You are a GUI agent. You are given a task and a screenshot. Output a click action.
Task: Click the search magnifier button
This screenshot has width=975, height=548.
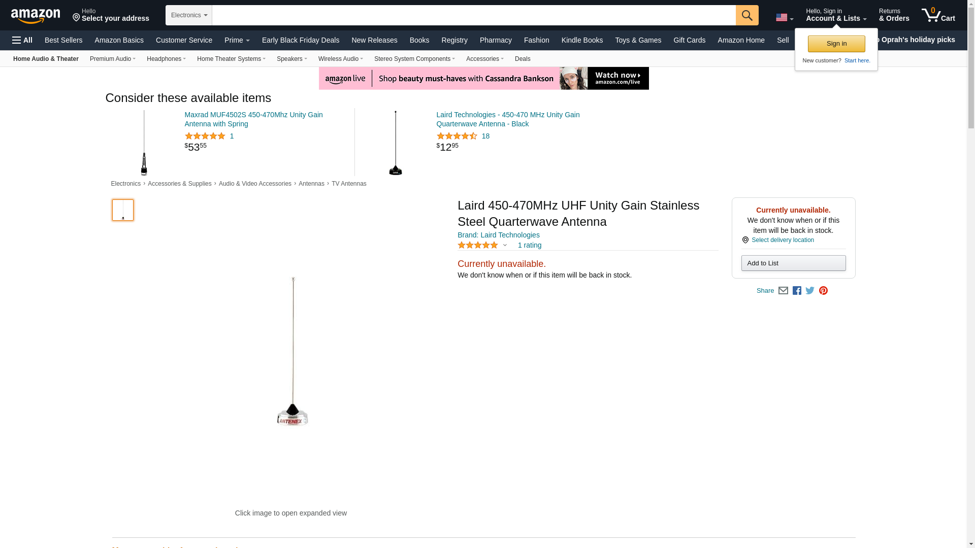[747, 15]
